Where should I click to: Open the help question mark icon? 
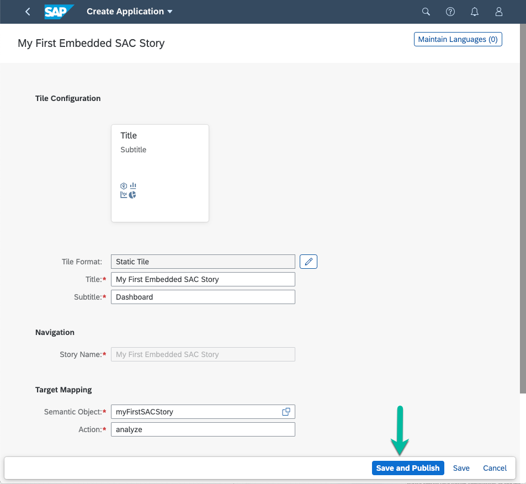(x=450, y=12)
